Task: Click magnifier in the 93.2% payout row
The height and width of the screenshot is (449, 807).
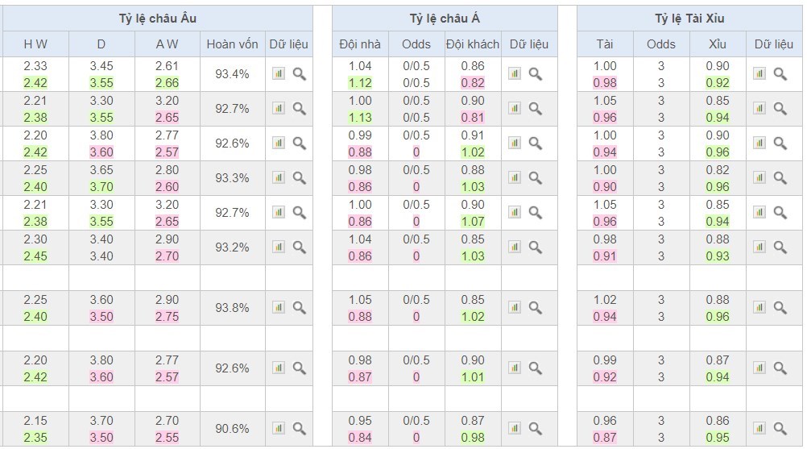Action: pyautogui.click(x=299, y=247)
